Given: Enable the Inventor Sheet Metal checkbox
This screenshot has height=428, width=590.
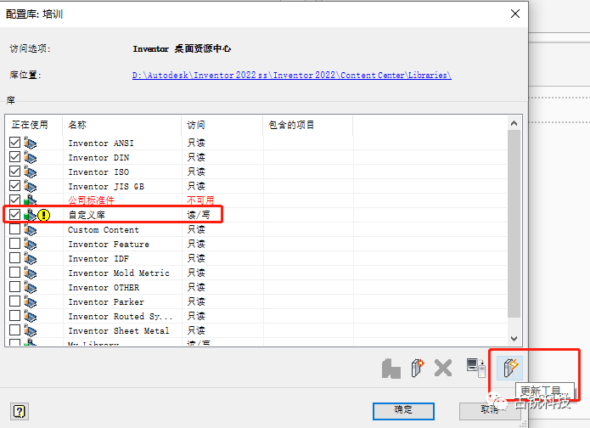Looking at the screenshot, I should 14,330.
